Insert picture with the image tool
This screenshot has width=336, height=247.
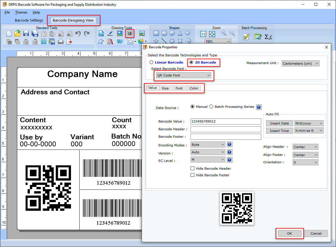pyautogui.click(x=120, y=33)
